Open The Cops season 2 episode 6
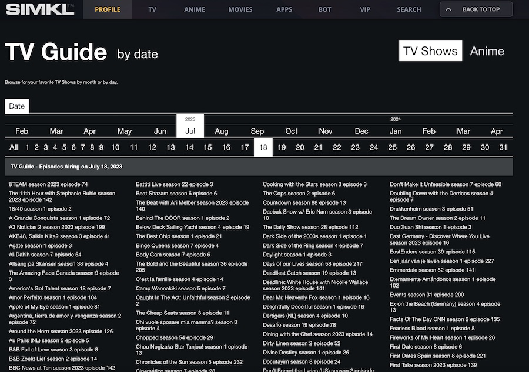Screen dimensions: 529x372 (299, 194)
